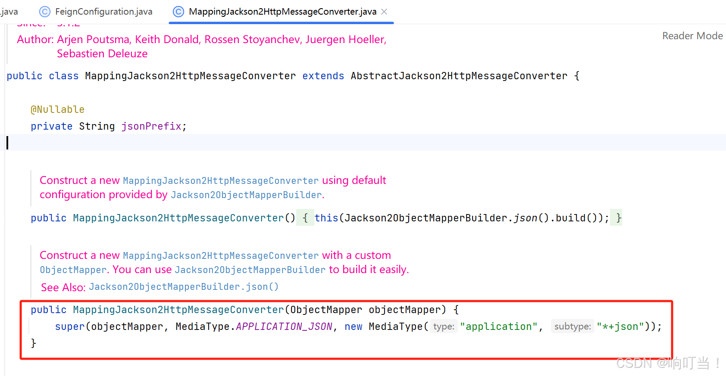Click the author name Sebastien Deleuze
Image resolution: width=726 pixels, height=376 pixels.
102,54
